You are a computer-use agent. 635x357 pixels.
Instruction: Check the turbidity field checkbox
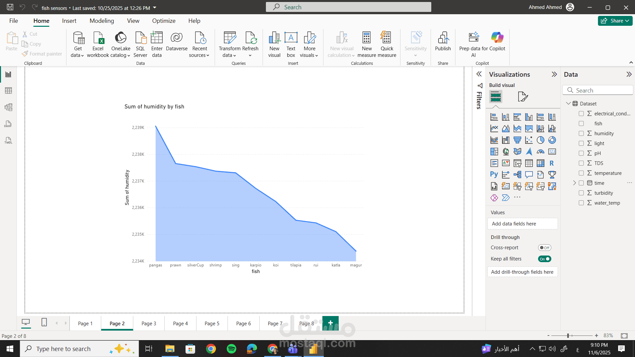coord(581,193)
